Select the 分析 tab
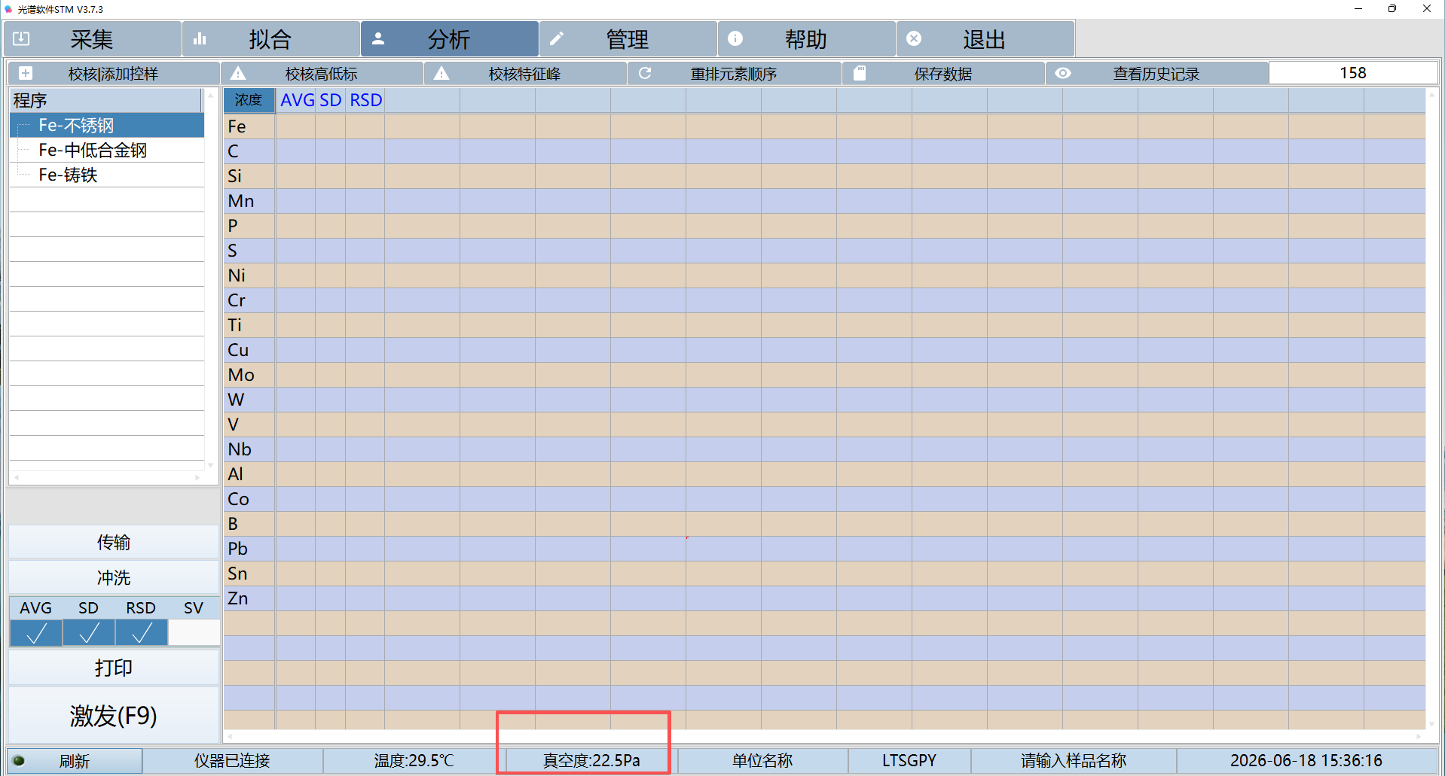 tap(450, 38)
